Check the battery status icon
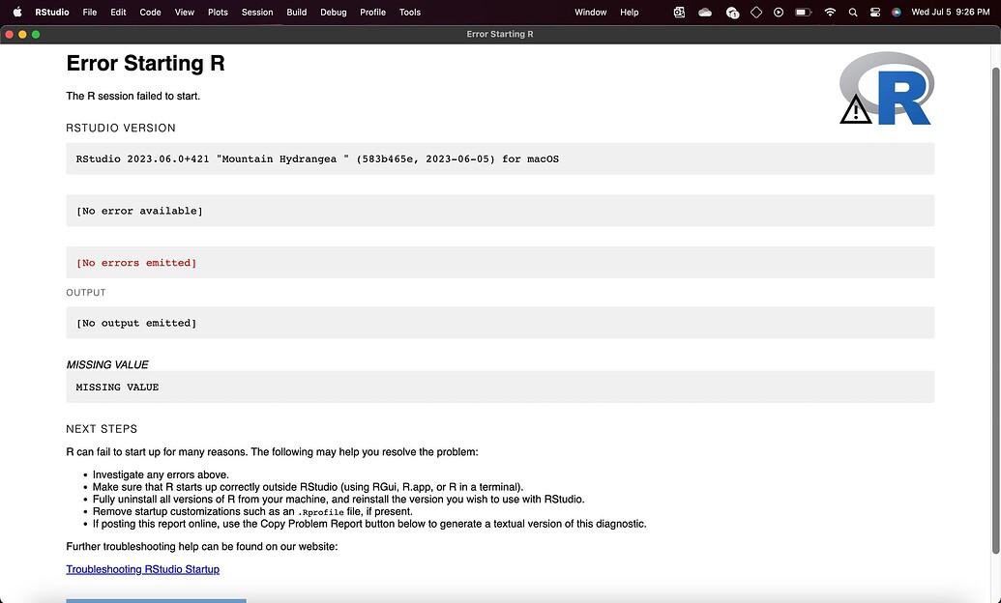The image size is (1001, 603). tap(803, 13)
